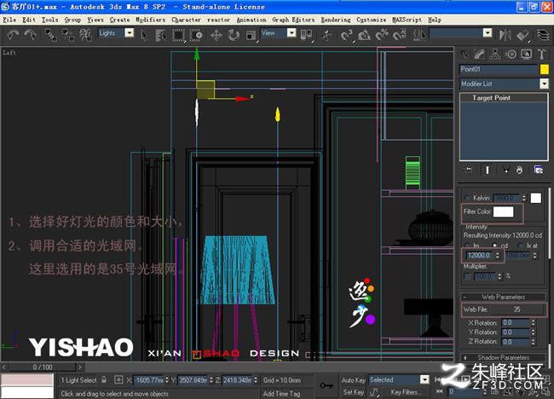Viewport: 554px width, 399px height.
Task: Choose the Select Object arrow tool
Action: (x=144, y=35)
